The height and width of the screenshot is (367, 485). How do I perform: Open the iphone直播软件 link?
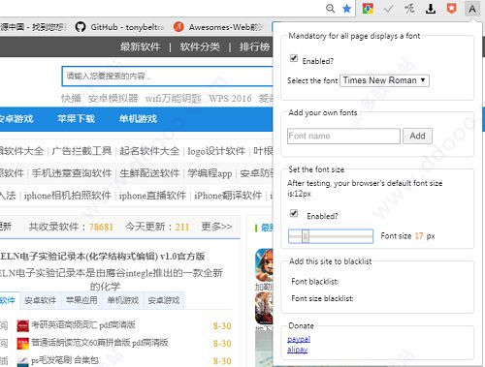152,196
